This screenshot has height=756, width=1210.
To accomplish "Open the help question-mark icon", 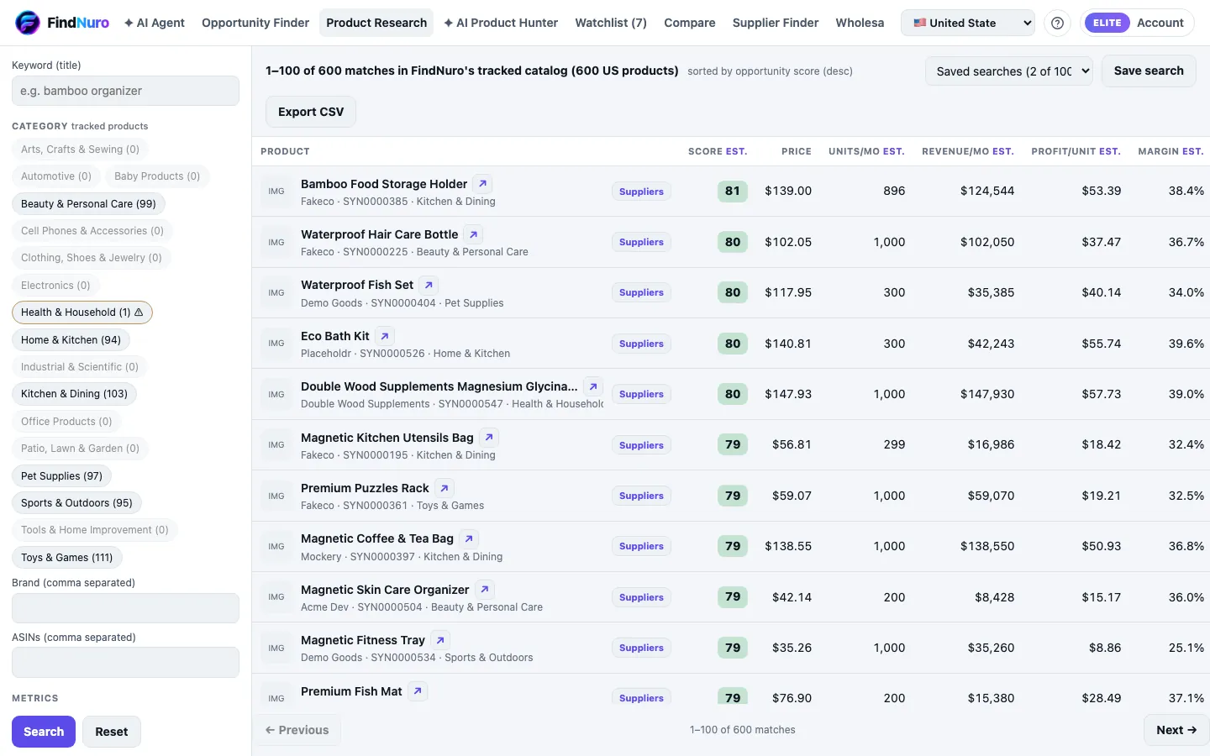I will click(1057, 23).
